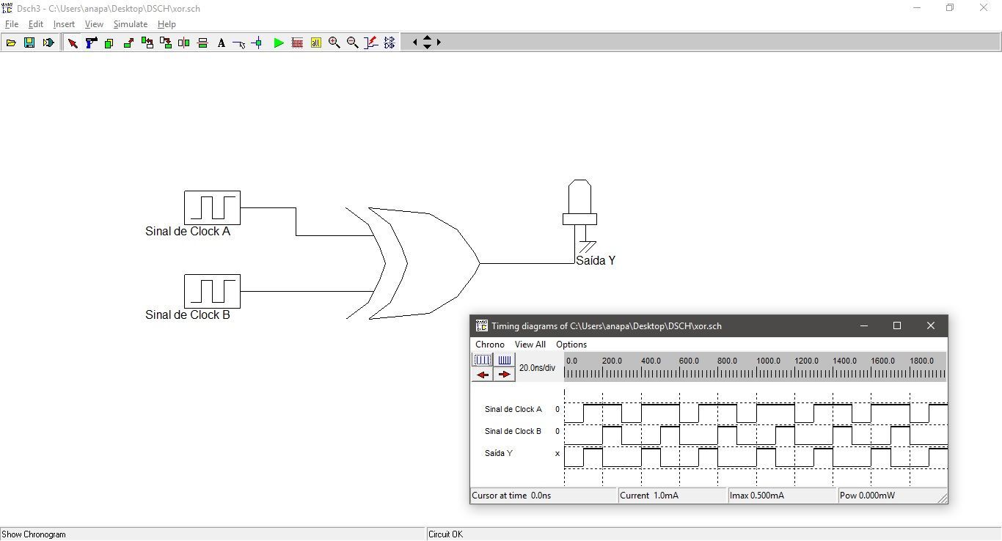Click the 'Circuit OK' status bar text

(446, 534)
